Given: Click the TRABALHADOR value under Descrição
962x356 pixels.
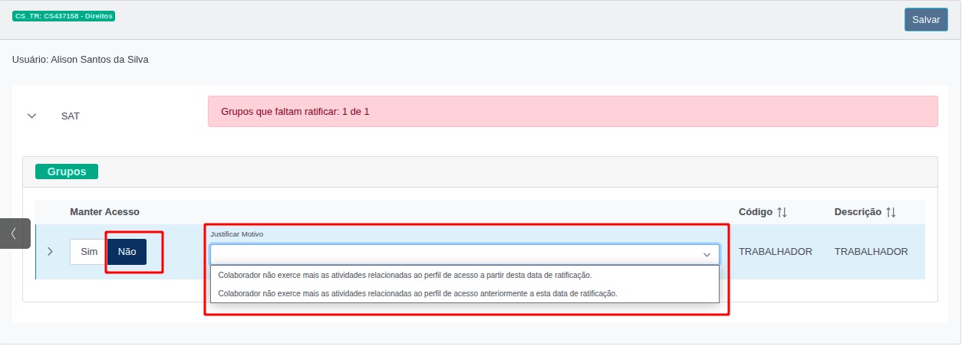Looking at the screenshot, I should [871, 252].
